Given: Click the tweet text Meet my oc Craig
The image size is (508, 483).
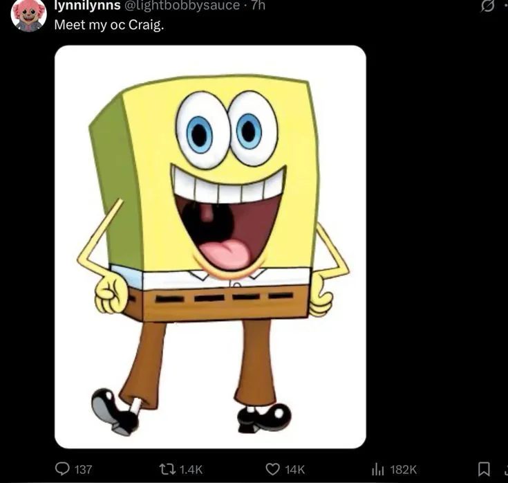Looking at the screenshot, I should click(109, 25).
